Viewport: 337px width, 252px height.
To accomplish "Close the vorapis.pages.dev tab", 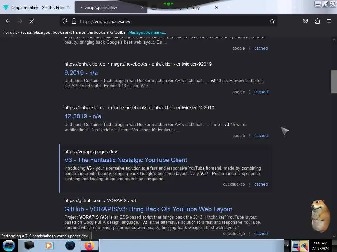I will (x=142, y=7).
